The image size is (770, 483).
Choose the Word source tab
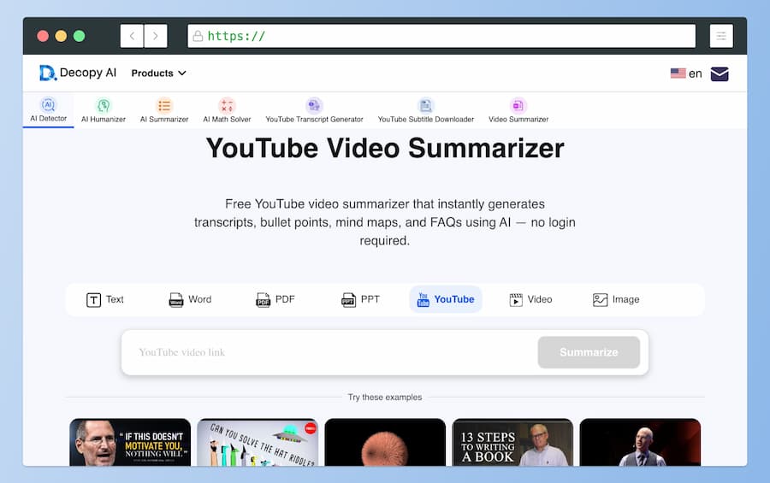tap(190, 299)
